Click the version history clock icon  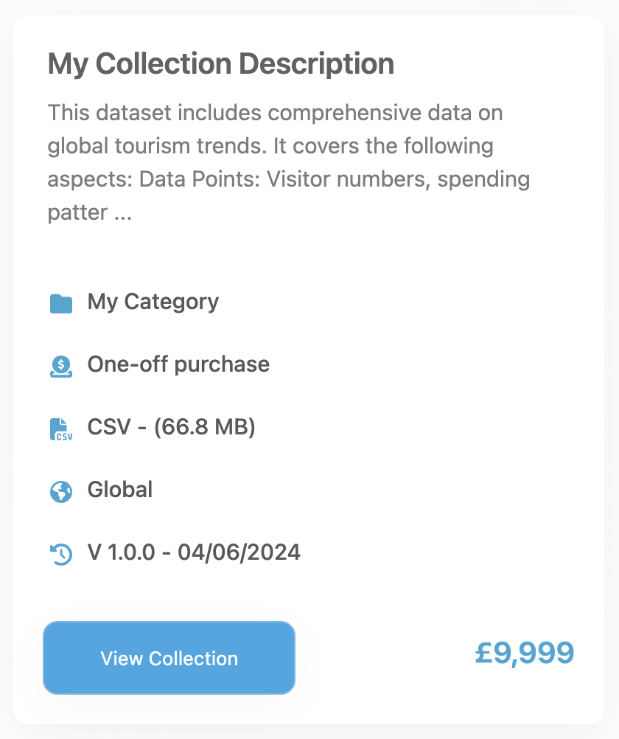tap(61, 554)
